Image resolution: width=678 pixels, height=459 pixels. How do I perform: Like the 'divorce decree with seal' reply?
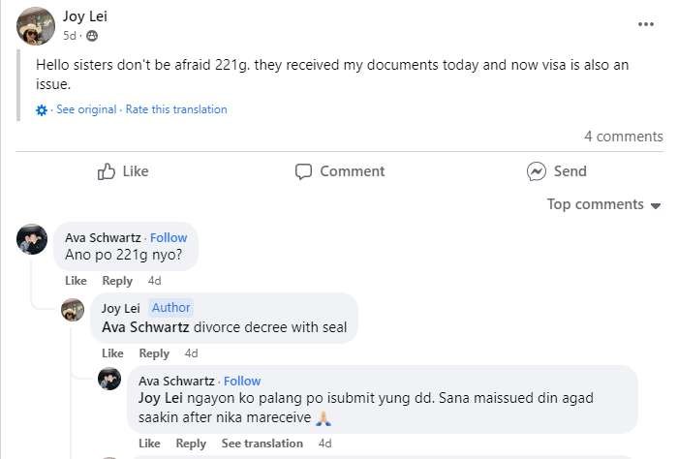(x=112, y=353)
